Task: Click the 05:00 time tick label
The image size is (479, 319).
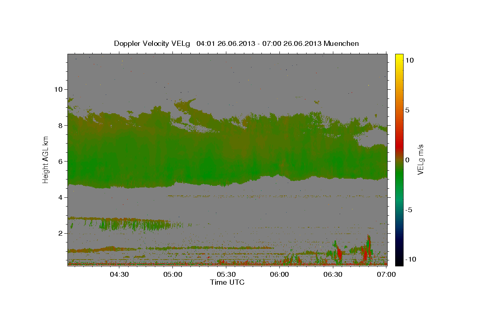Action: pos(172,274)
